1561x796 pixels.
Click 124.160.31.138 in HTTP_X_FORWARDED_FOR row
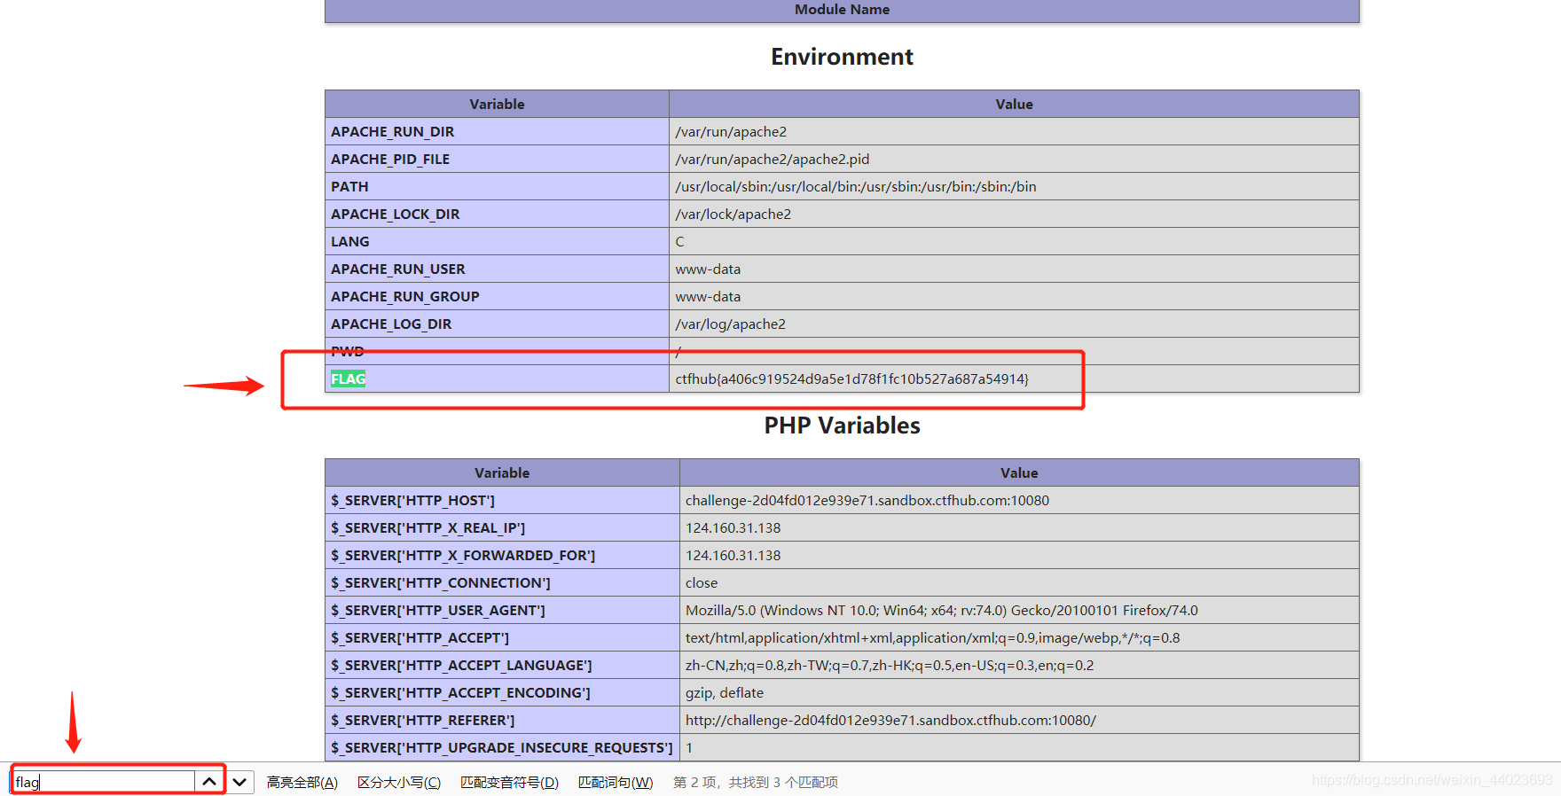(733, 555)
